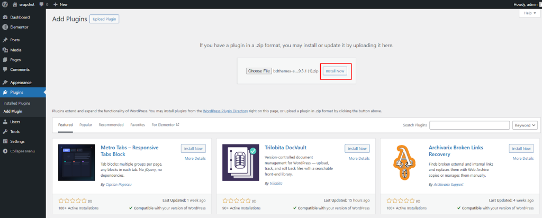Click the Metro Tabs star rating
542x218 pixels.
pos(73,201)
